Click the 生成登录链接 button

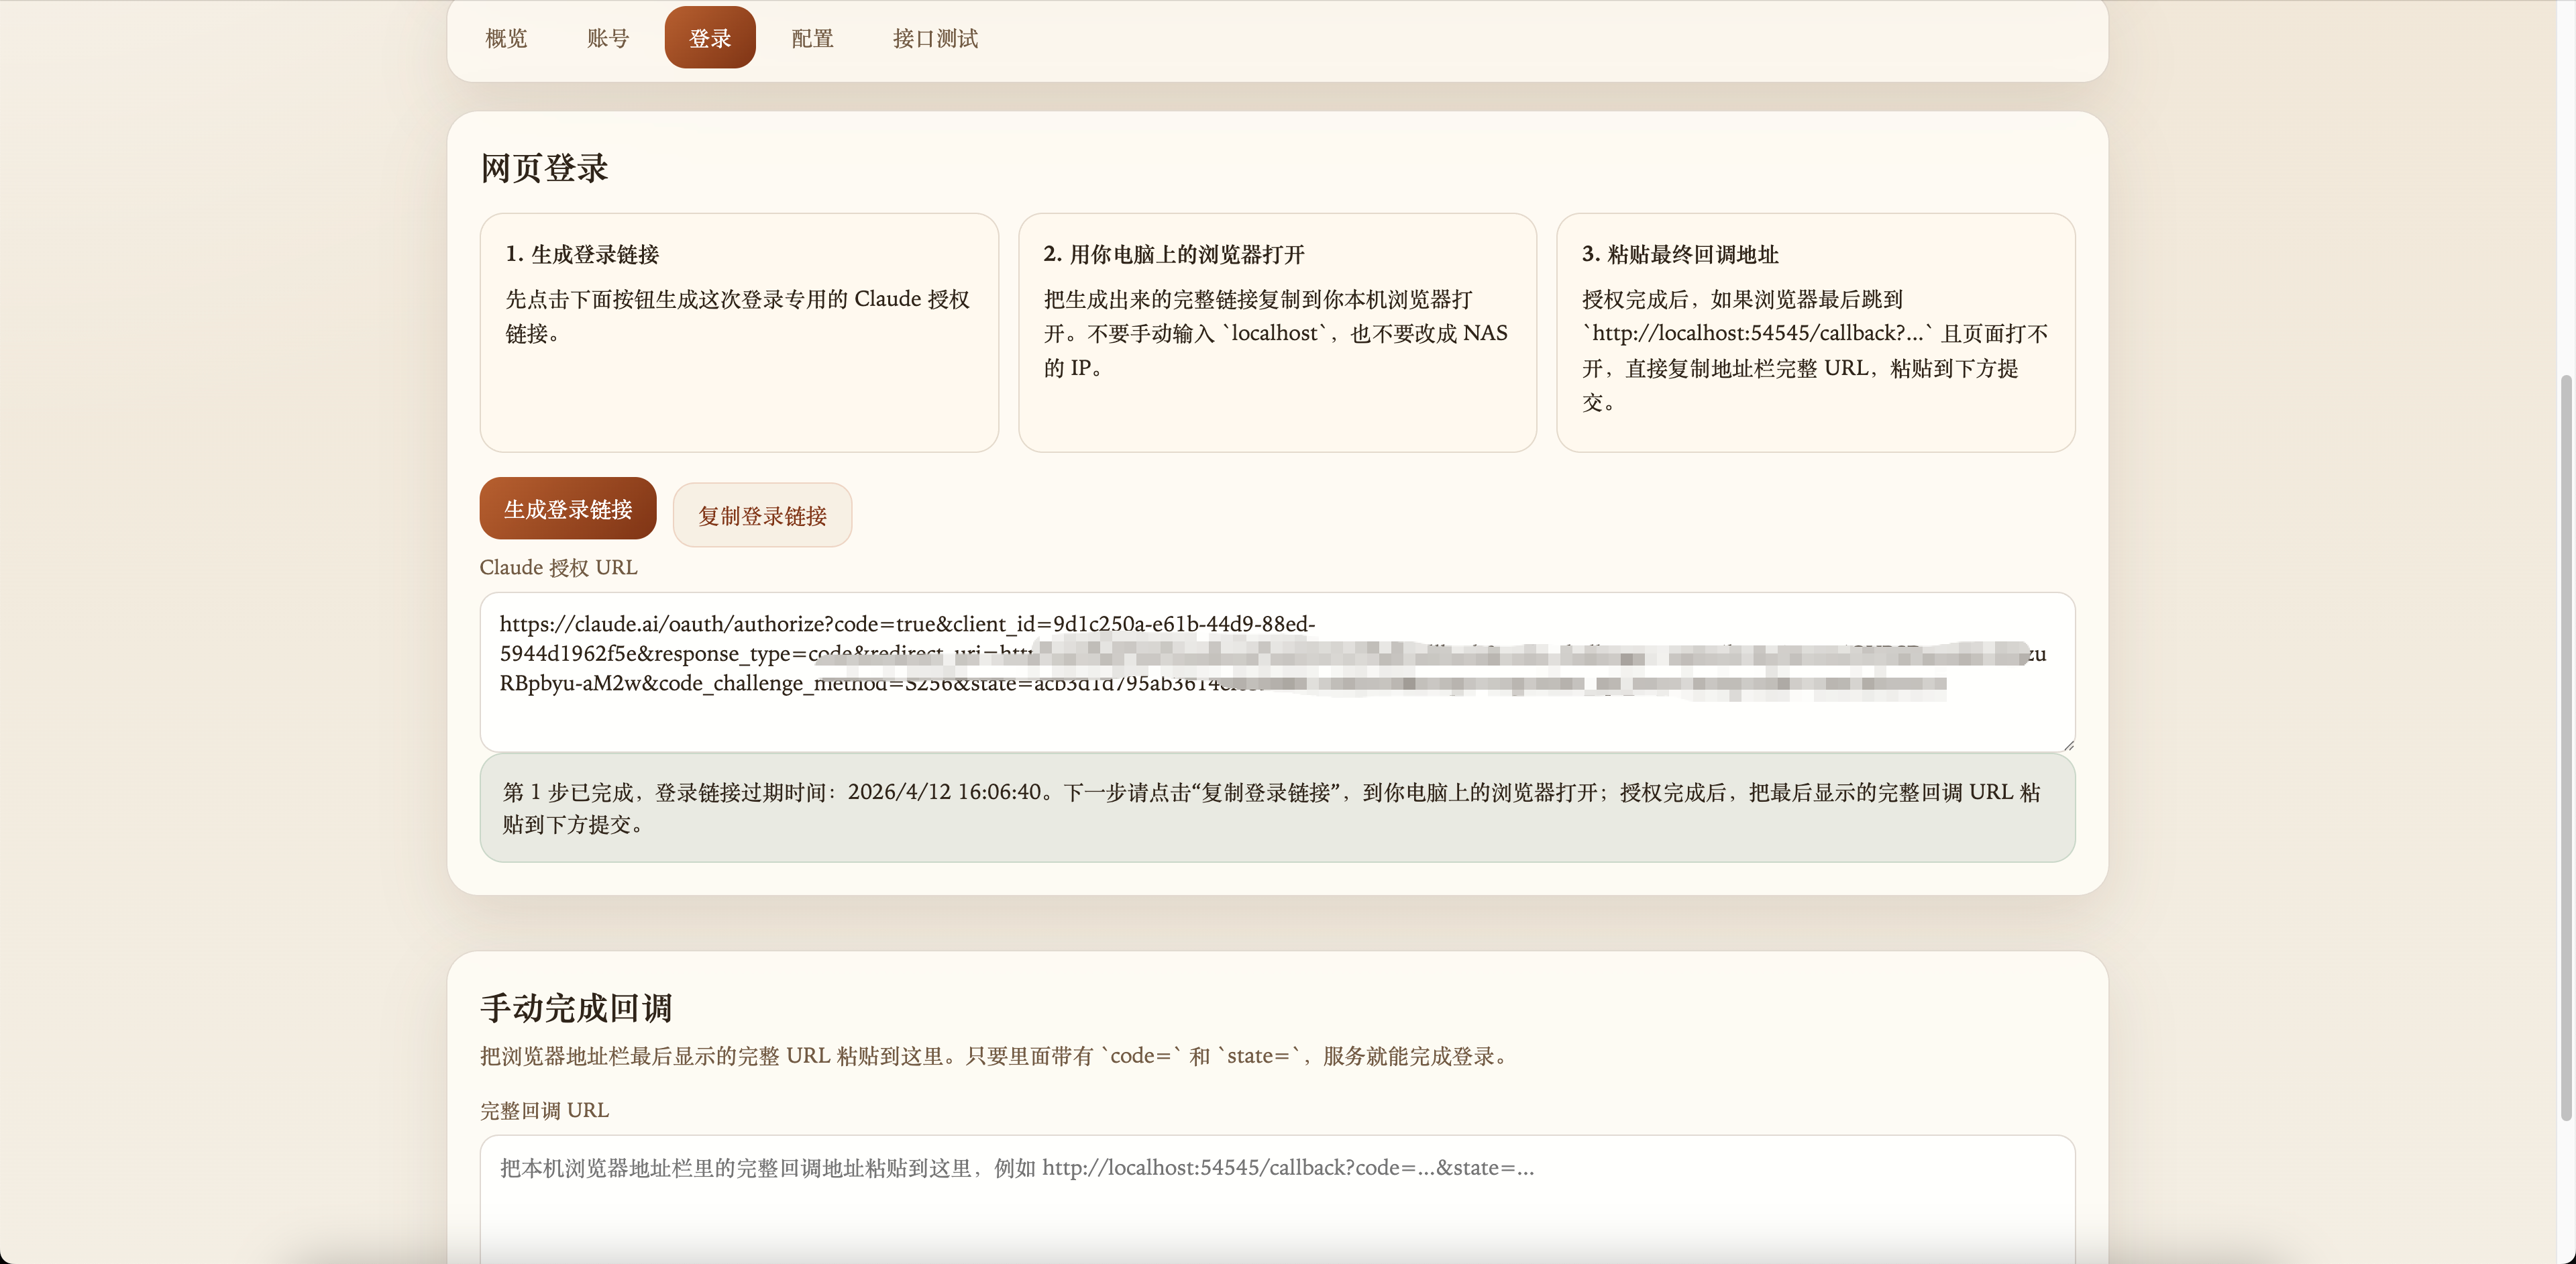[x=568, y=509]
